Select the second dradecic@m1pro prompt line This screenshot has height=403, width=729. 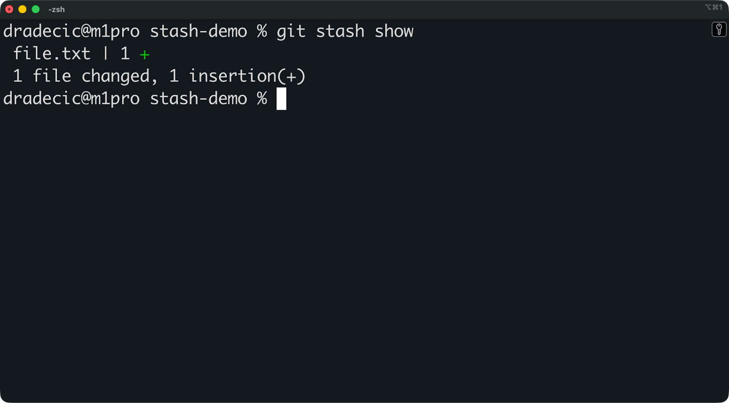[x=71, y=98]
